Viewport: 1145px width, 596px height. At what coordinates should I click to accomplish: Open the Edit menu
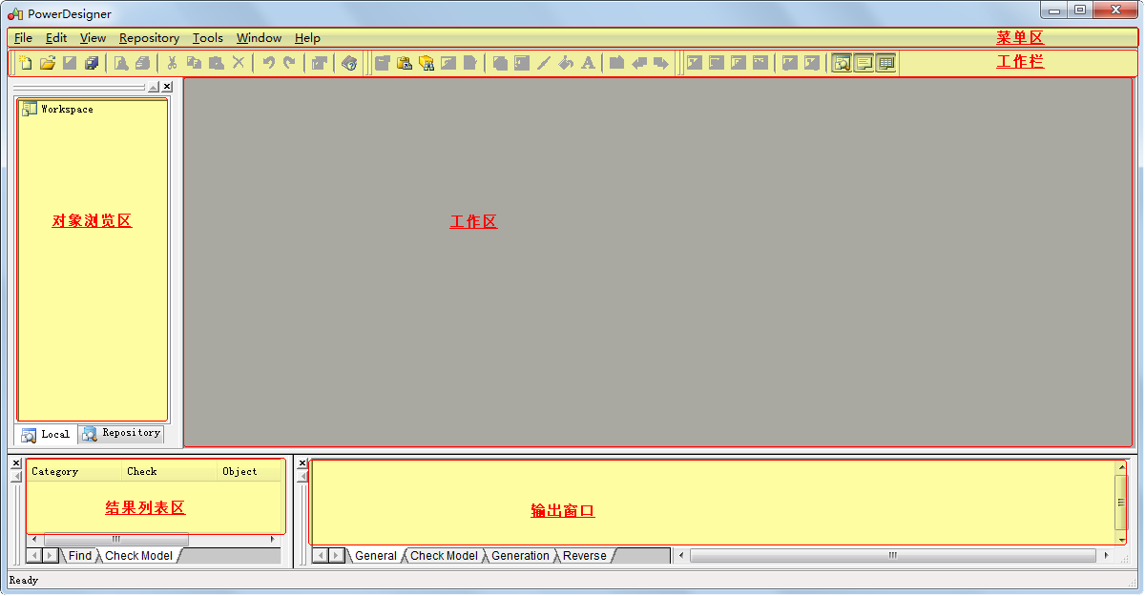point(56,38)
